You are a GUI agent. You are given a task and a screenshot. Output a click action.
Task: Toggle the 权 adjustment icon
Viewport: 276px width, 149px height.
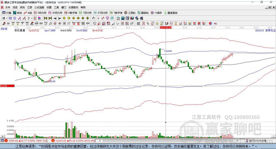pyautogui.click(x=35, y=18)
